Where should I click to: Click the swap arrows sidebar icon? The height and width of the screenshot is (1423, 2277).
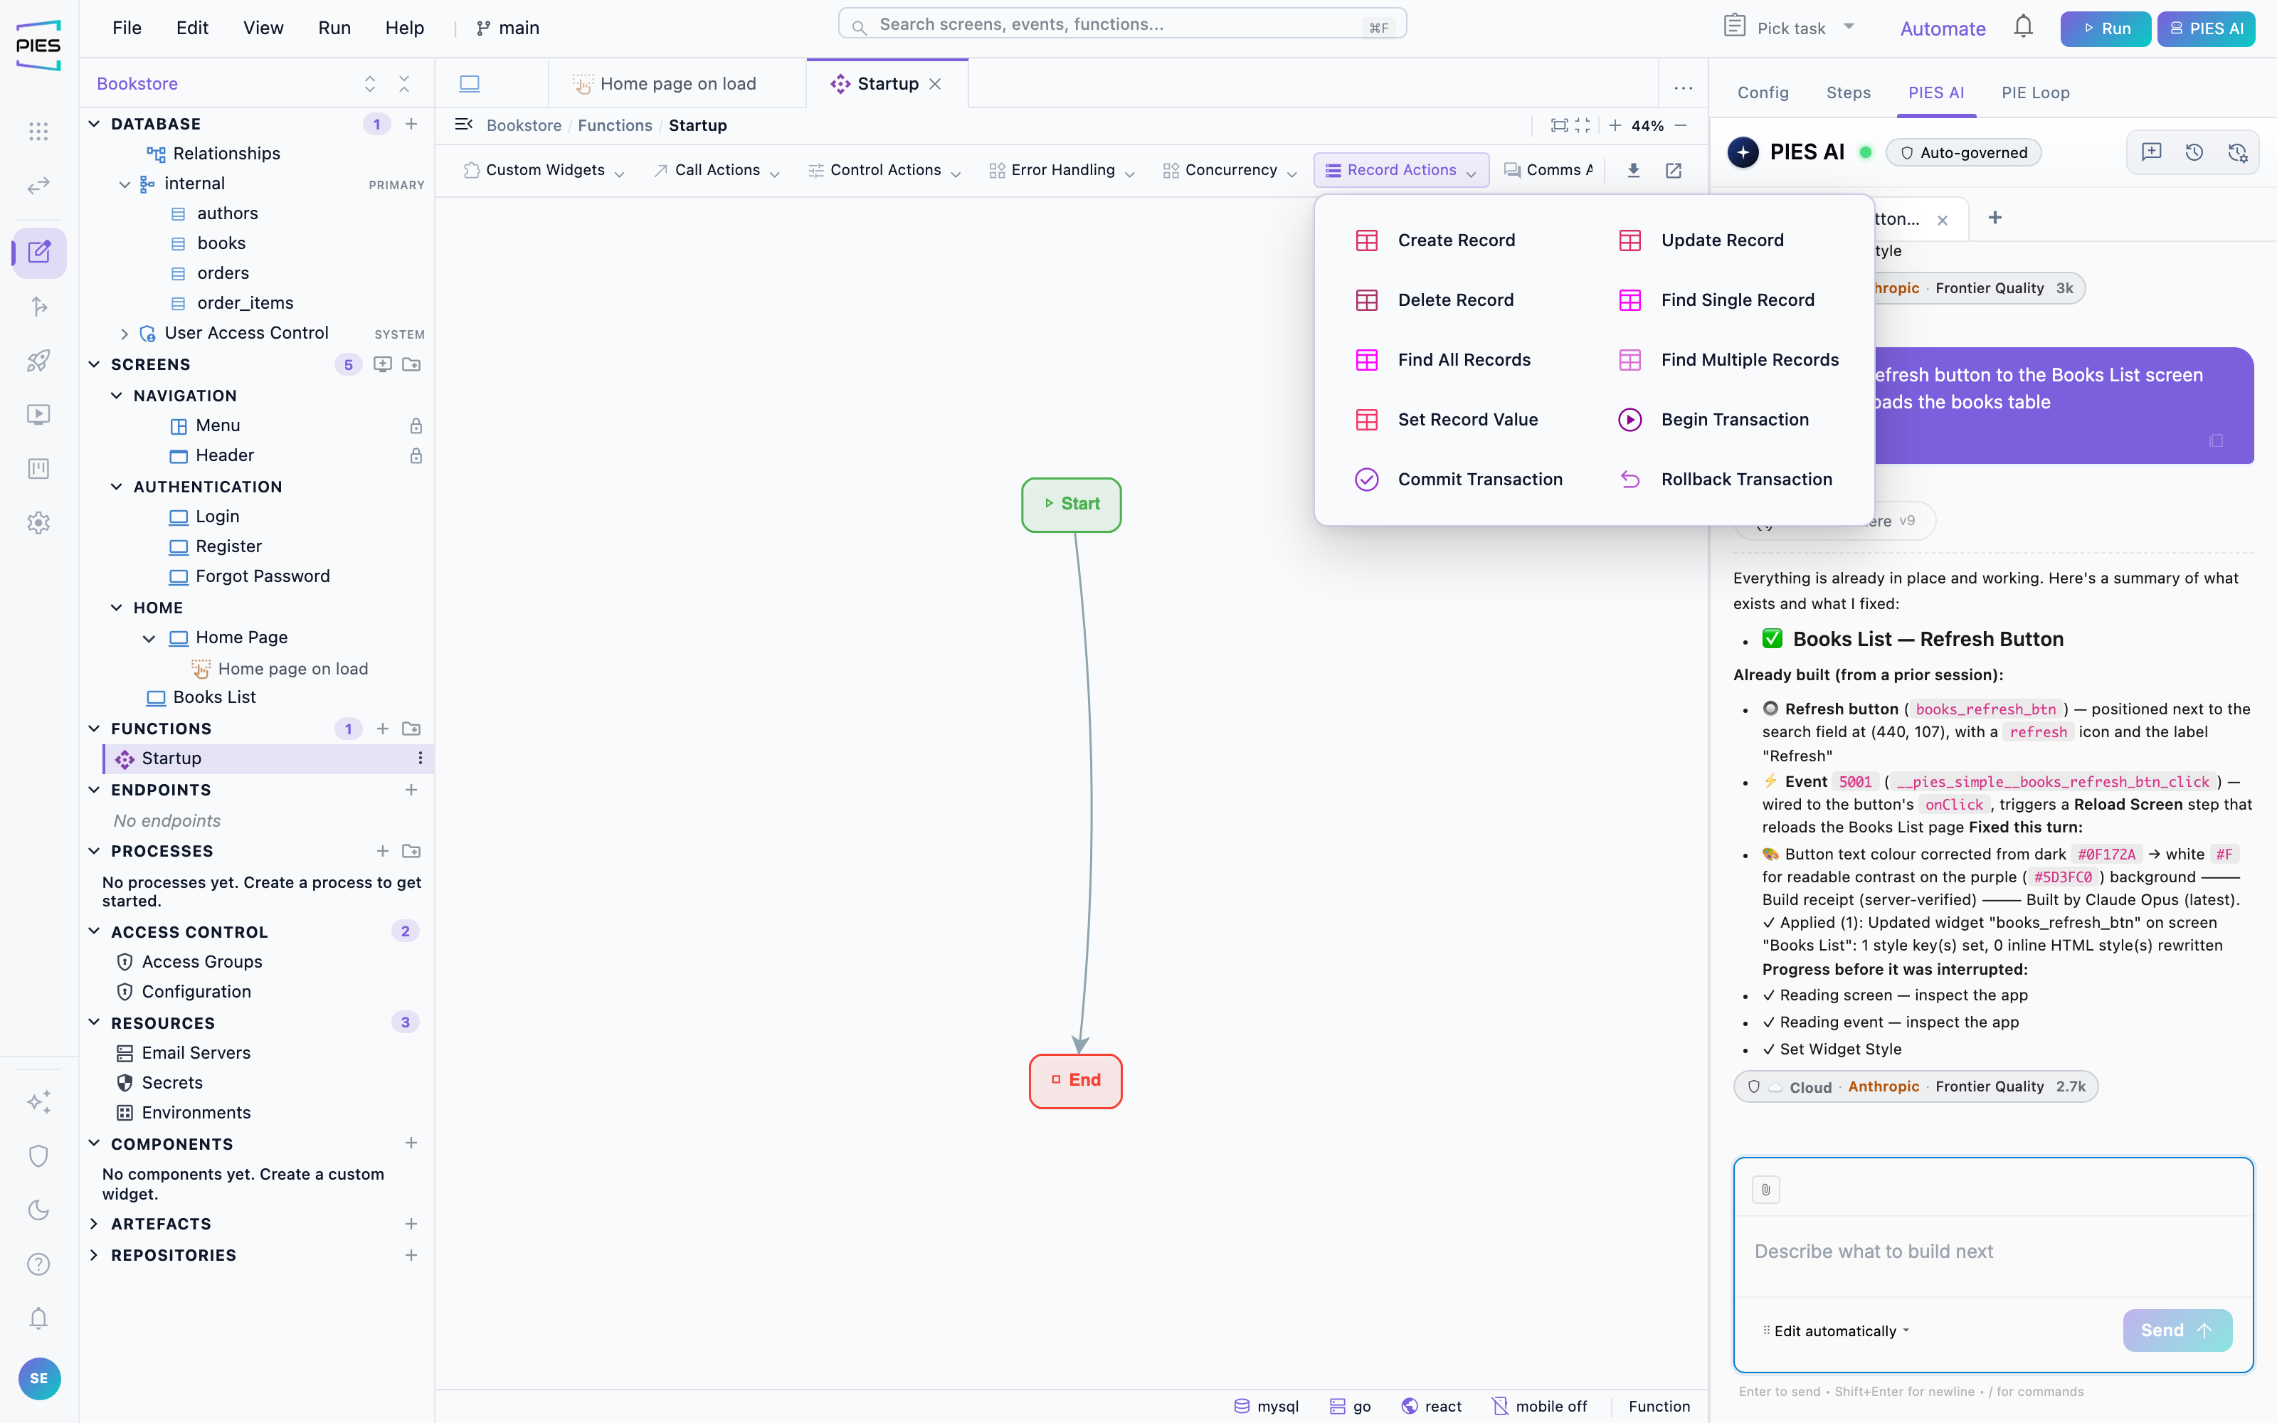coord(38,186)
